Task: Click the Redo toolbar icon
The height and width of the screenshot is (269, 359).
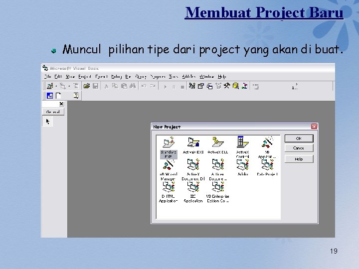Action: [x=153, y=86]
